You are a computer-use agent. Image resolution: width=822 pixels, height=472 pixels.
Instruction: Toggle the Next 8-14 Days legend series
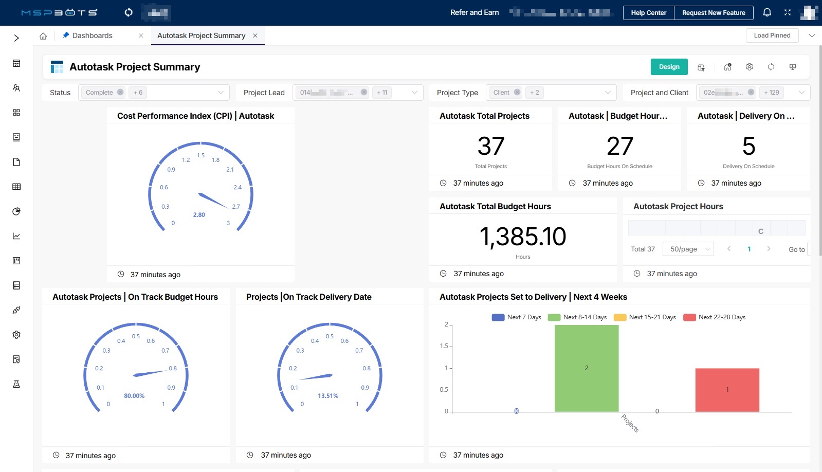click(577, 317)
